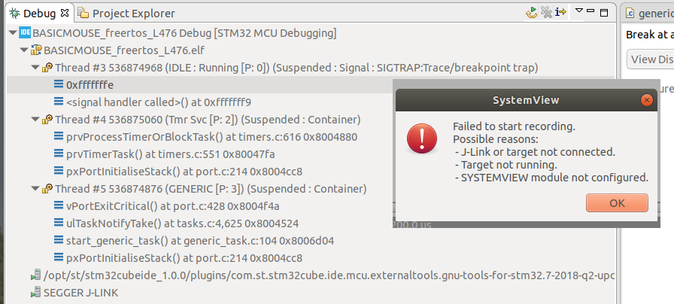
Task: Click OK in the SystemView dialog
Action: pos(617,202)
